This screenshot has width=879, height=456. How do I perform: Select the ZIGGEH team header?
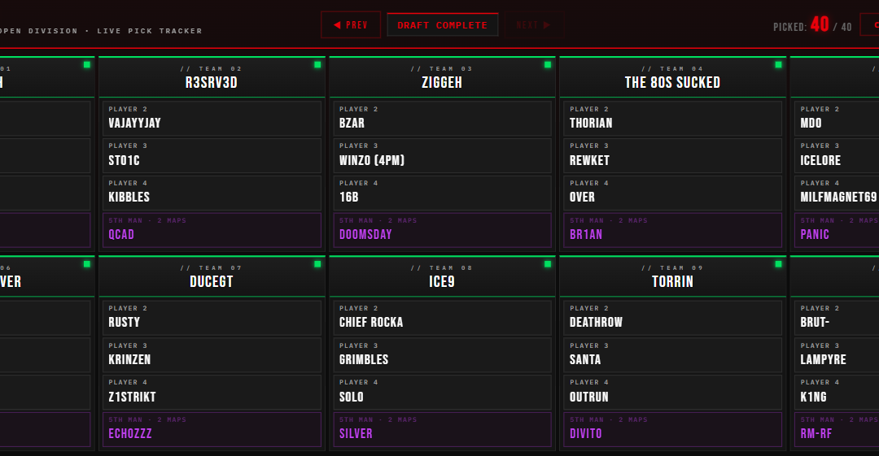(x=442, y=76)
